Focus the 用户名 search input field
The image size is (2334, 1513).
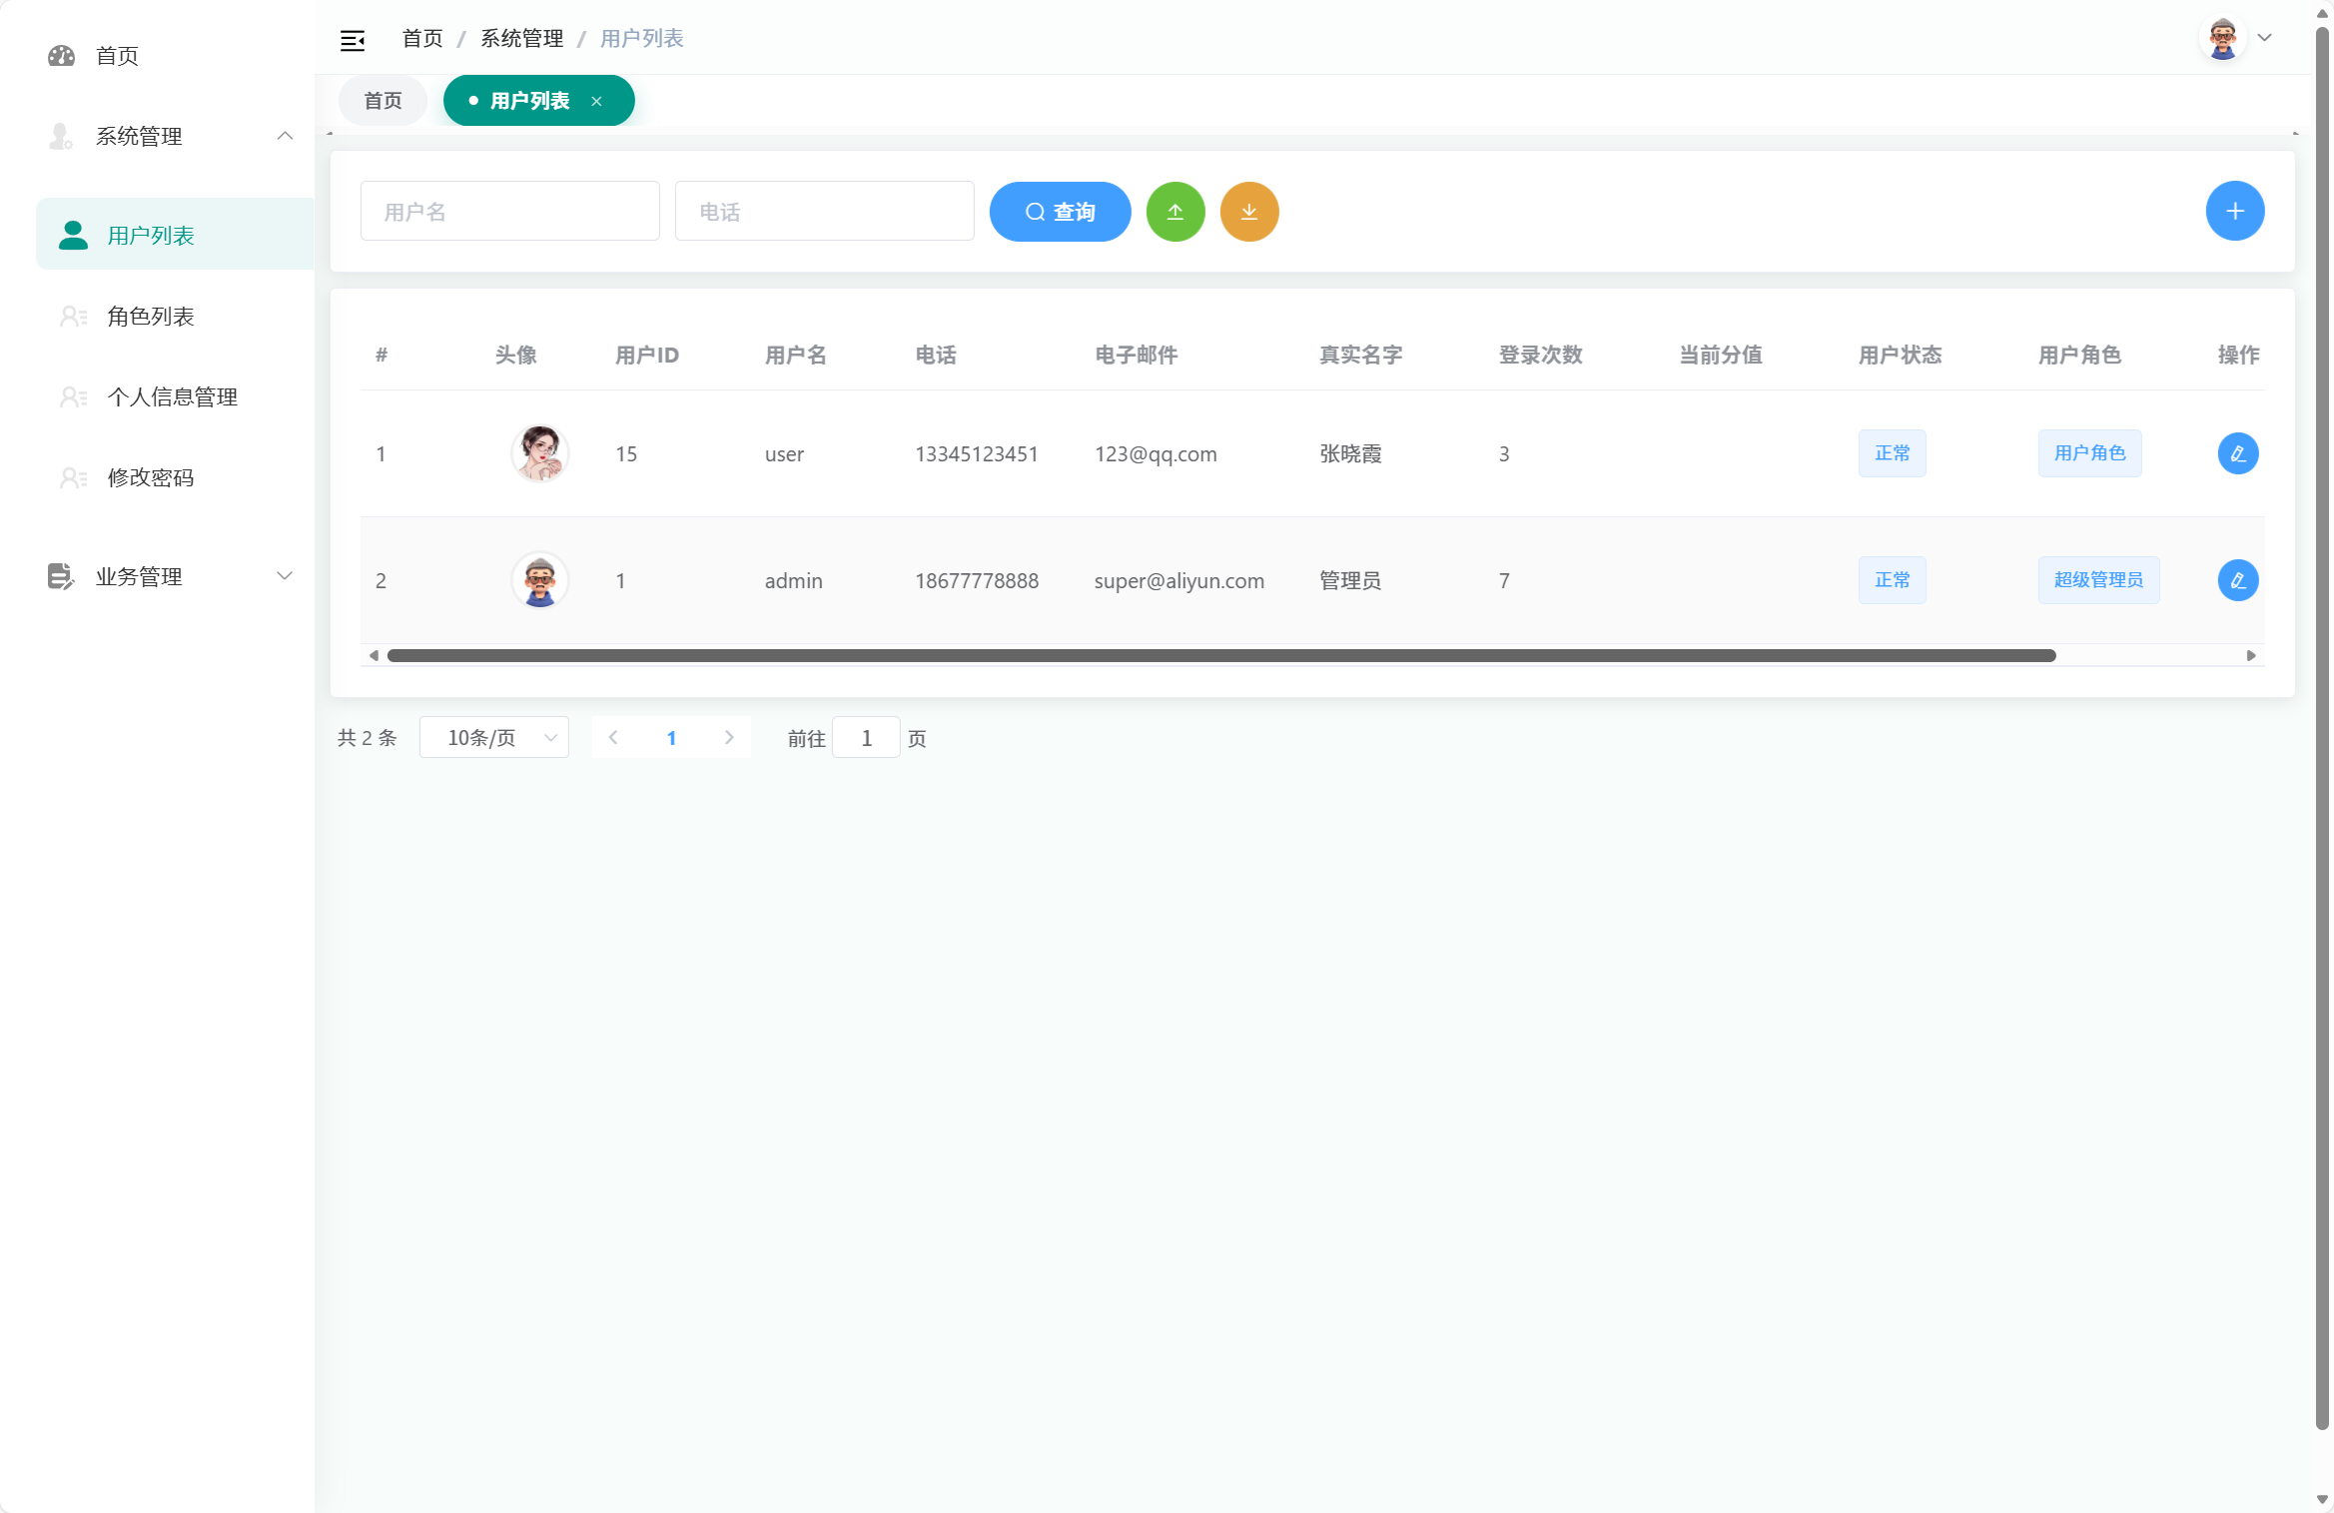(509, 212)
